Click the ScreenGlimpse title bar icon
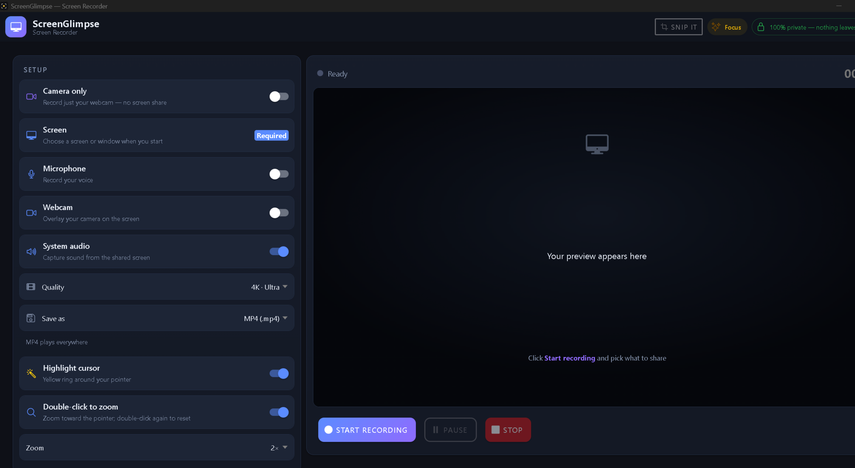 point(4,6)
